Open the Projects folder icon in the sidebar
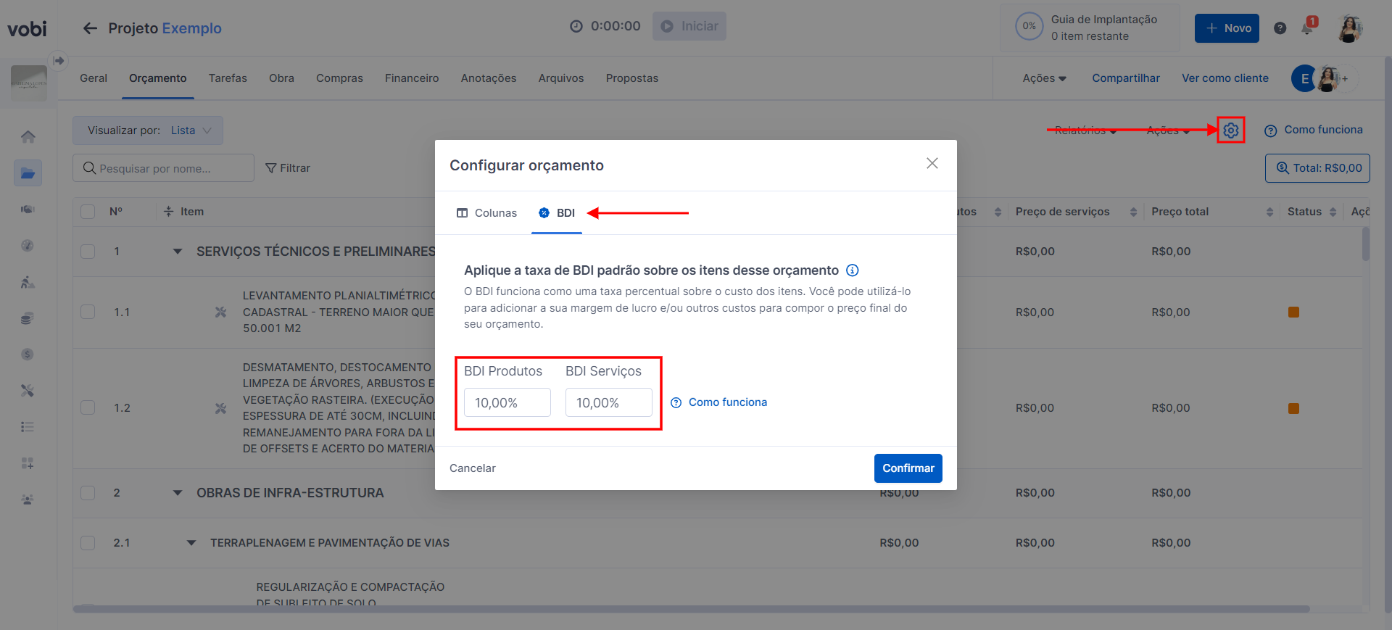The height and width of the screenshot is (630, 1392). 28,173
